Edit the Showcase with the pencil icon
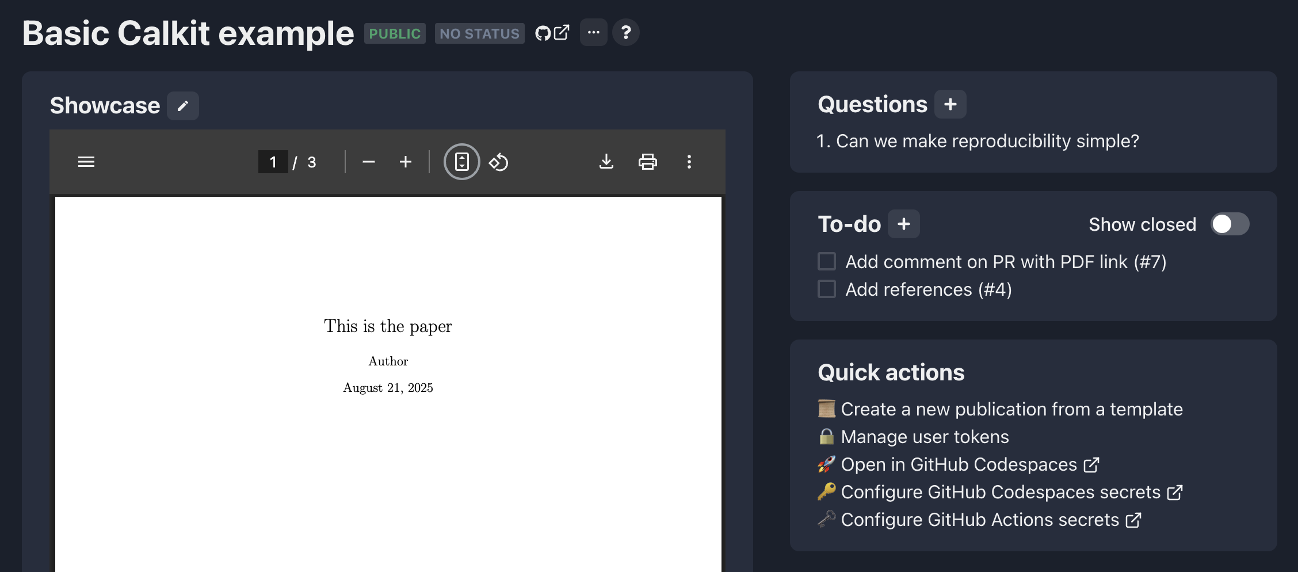 tap(183, 106)
